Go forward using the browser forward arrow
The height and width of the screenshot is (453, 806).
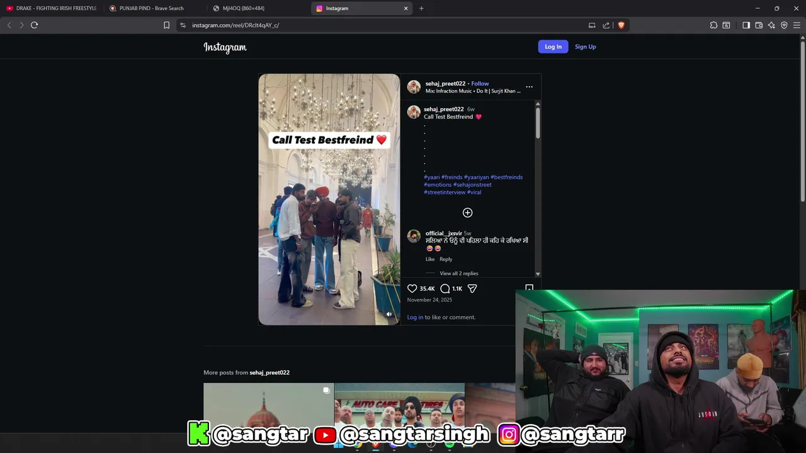[21, 25]
